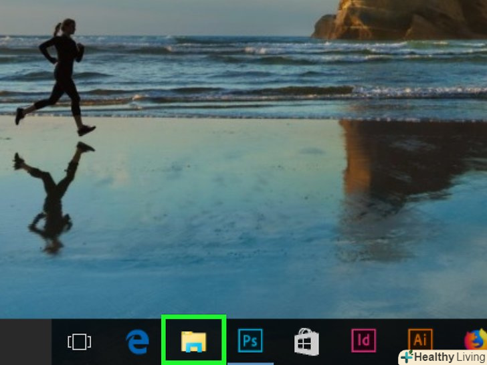Open Task View on the taskbar
This screenshot has height=365, width=487.
pyautogui.click(x=79, y=342)
